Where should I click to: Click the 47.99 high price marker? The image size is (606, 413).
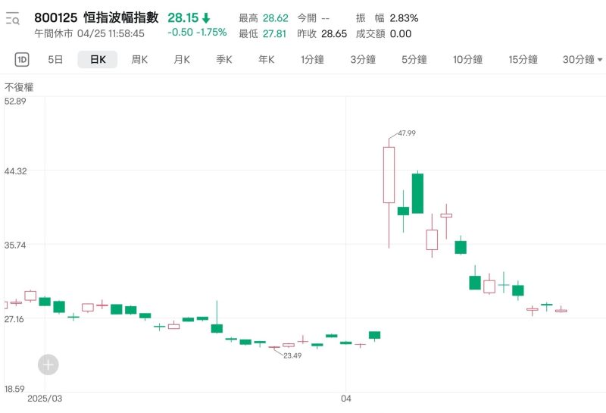[x=406, y=133]
